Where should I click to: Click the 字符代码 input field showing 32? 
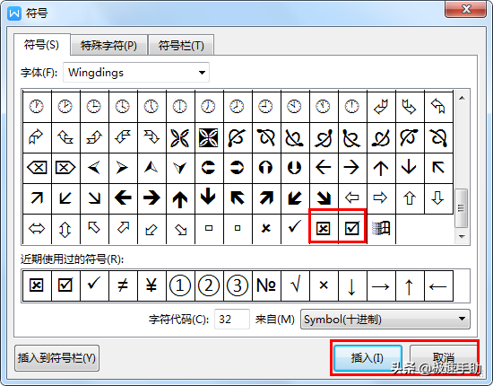point(232,320)
